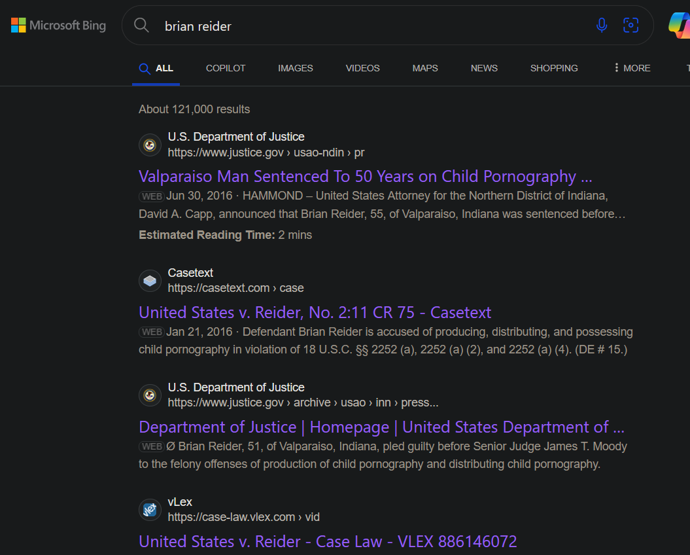Click the Department of Justice favicon for archive result

point(150,395)
